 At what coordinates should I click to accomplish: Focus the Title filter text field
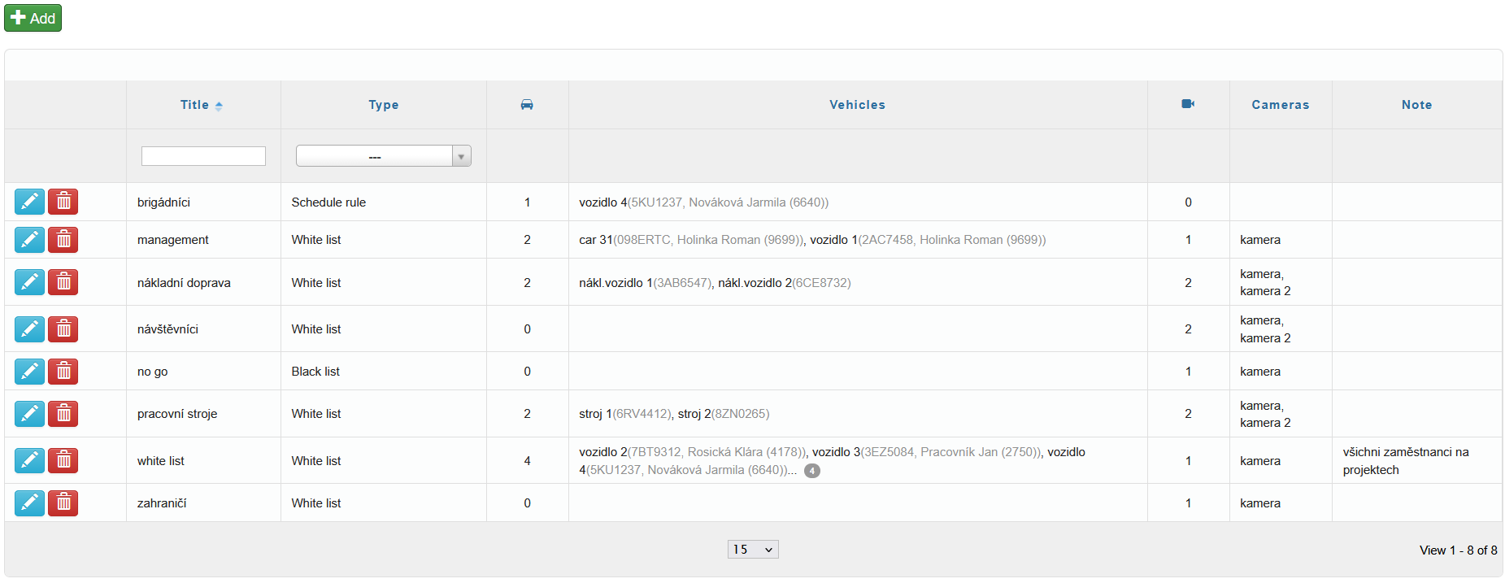coord(203,156)
